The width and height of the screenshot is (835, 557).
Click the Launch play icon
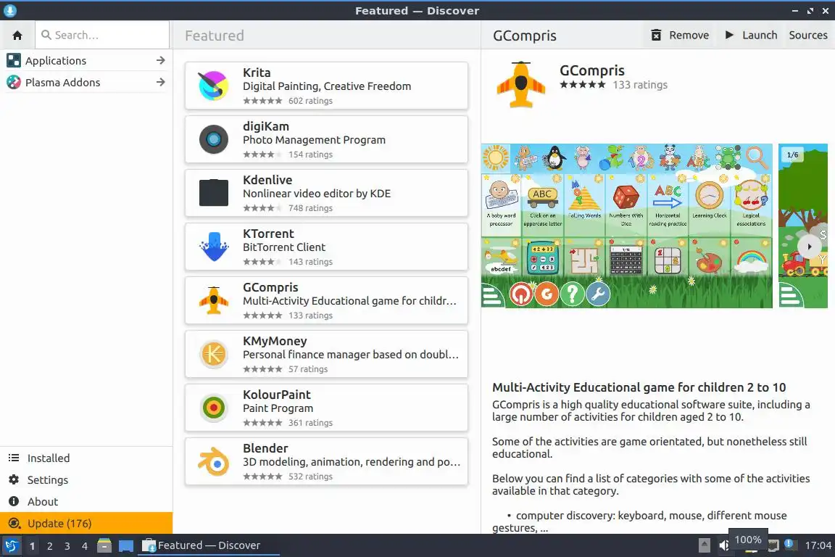(x=730, y=36)
